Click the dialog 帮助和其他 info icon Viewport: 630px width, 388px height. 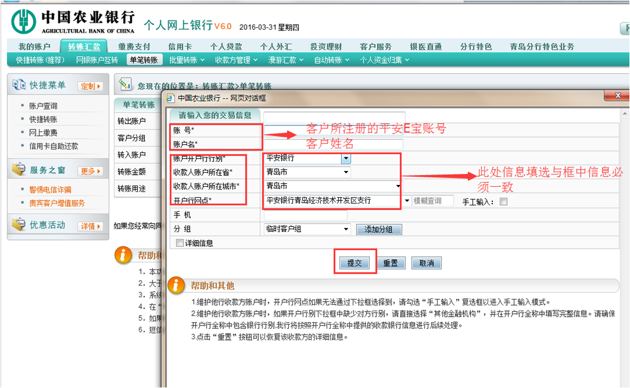tap(176, 285)
